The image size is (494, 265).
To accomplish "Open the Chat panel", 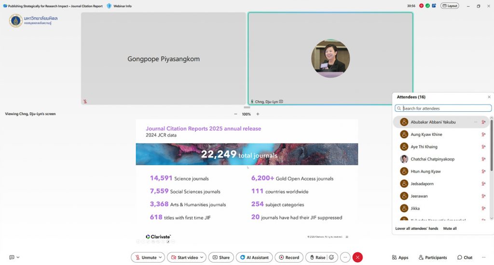I will pos(465,257).
